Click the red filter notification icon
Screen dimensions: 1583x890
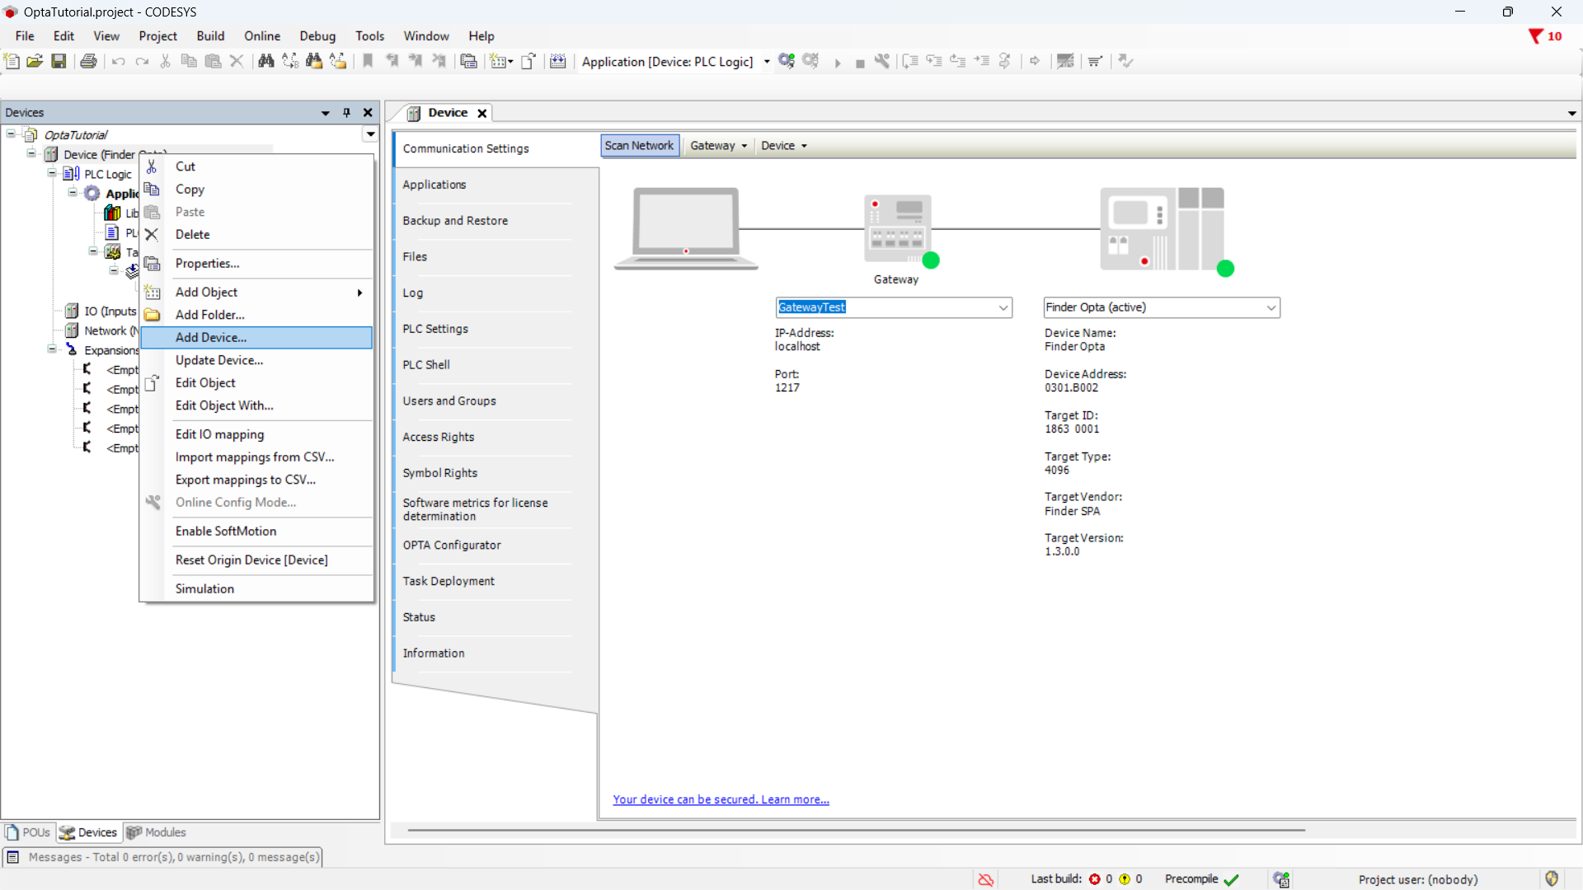tap(1535, 36)
